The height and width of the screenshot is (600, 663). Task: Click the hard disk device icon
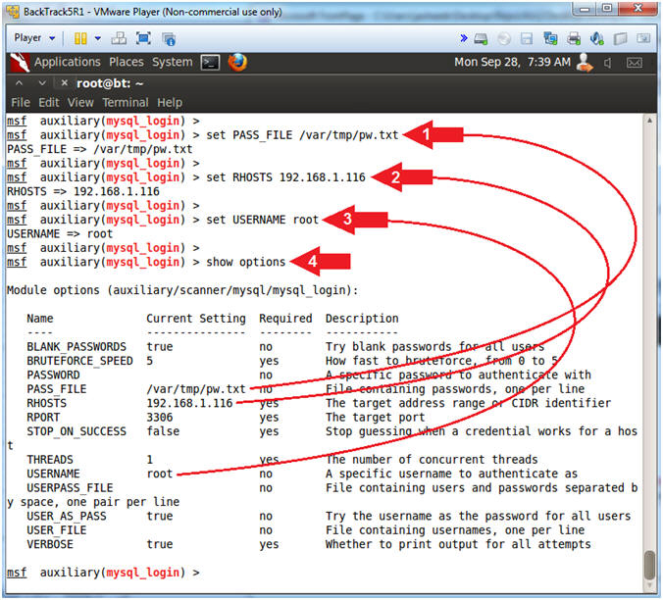pyautogui.click(x=481, y=39)
